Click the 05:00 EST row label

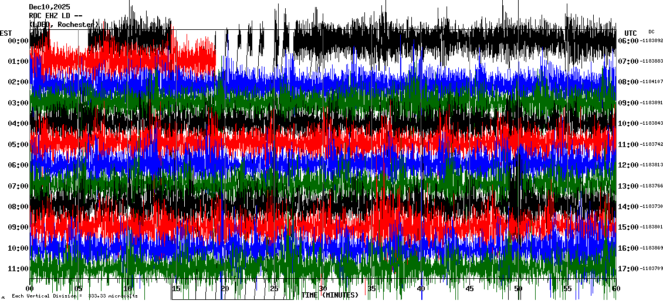coord(19,145)
